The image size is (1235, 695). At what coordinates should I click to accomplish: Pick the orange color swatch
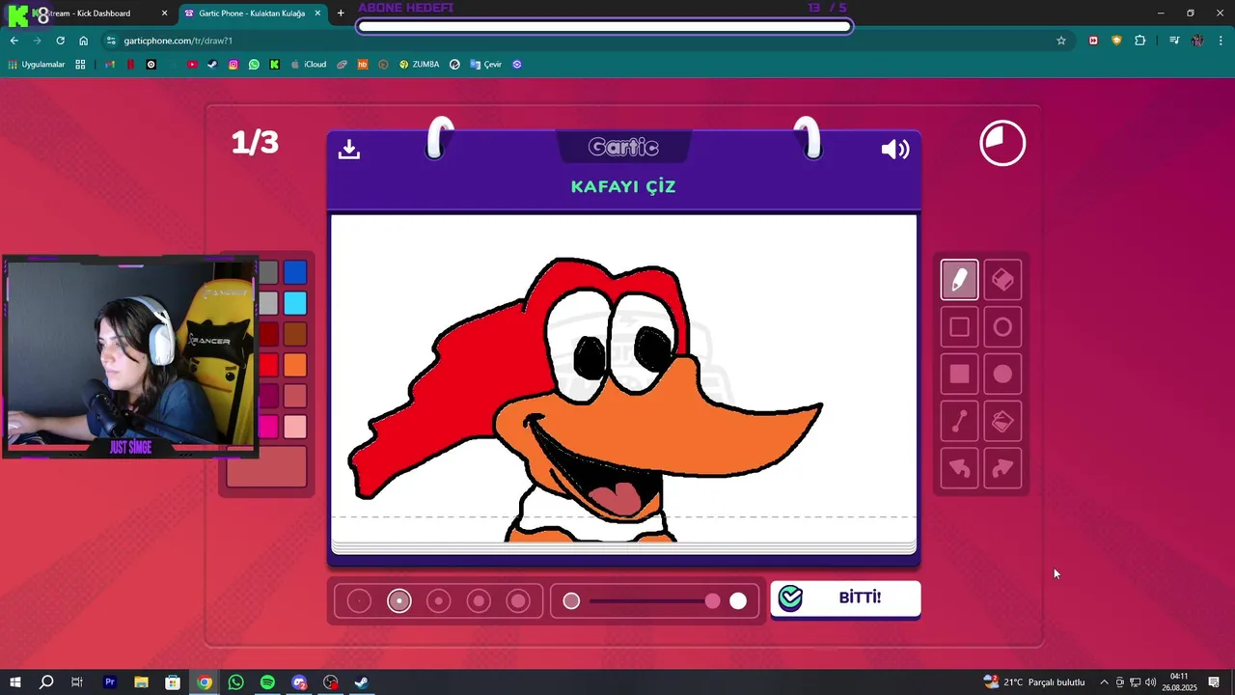click(295, 365)
